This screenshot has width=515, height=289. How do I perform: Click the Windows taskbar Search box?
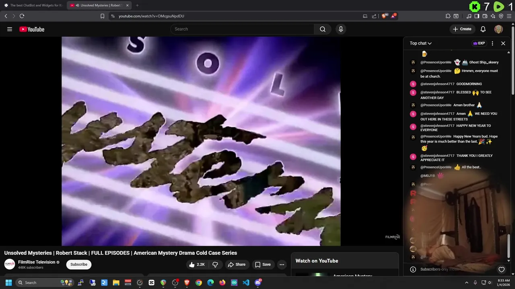45,283
